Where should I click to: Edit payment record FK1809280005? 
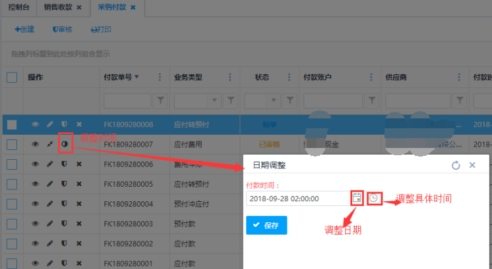(50, 184)
